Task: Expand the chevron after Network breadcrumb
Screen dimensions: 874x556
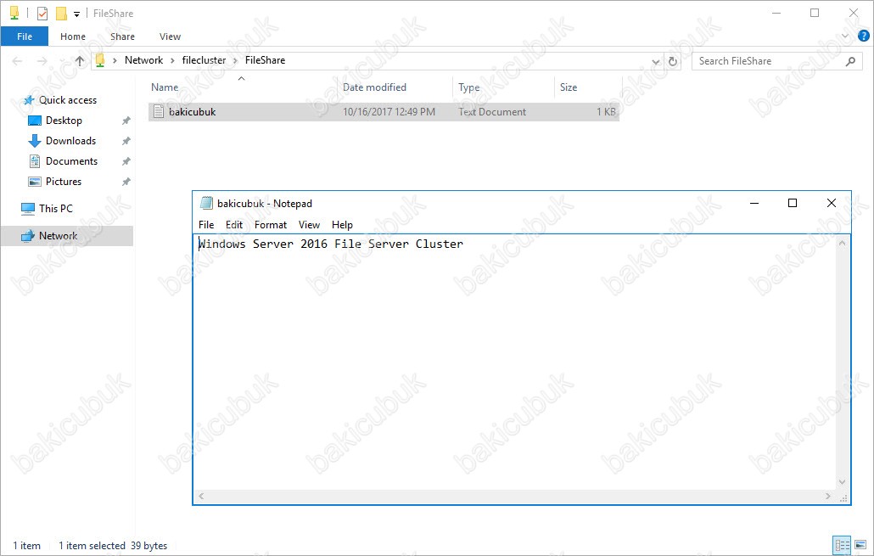Action: click(x=173, y=61)
